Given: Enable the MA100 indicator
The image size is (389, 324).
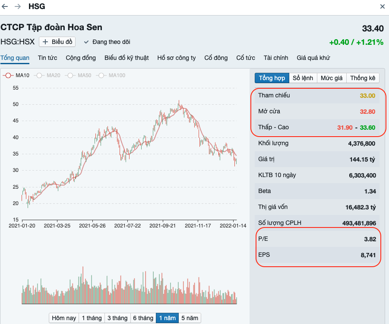Looking at the screenshot, I should click(111, 75).
